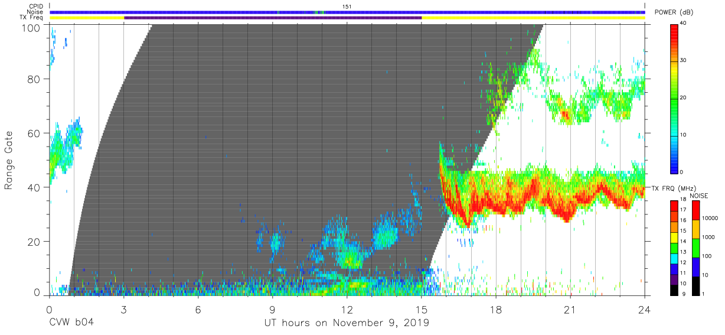Click the blue Noise strip above plot

point(347,12)
